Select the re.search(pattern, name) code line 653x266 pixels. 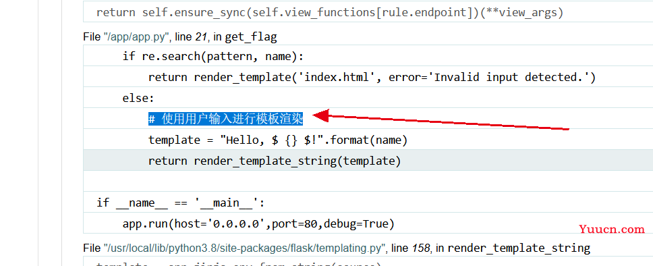pyautogui.click(x=368, y=55)
